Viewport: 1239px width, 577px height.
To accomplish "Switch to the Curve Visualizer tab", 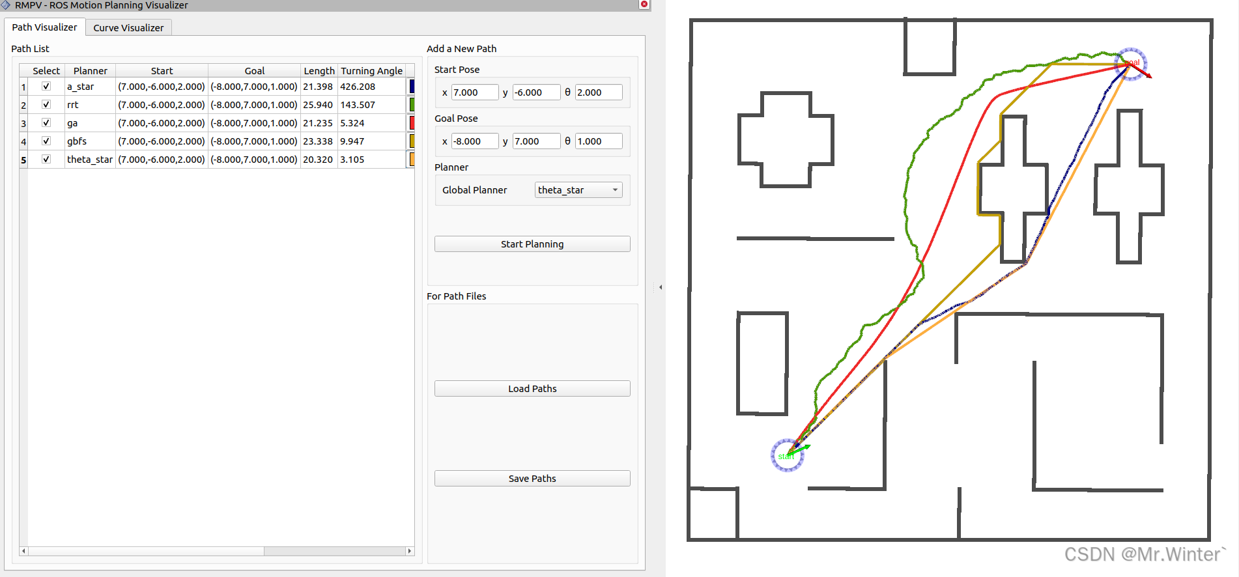I will click(128, 28).
